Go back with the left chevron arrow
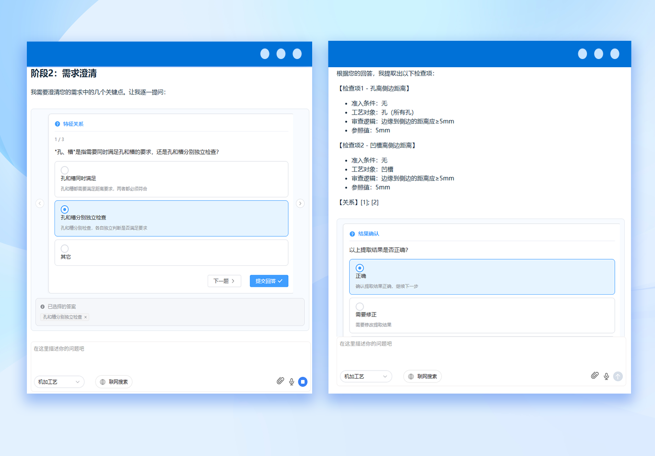Screen dimensions: 655x456 point(40,204)
